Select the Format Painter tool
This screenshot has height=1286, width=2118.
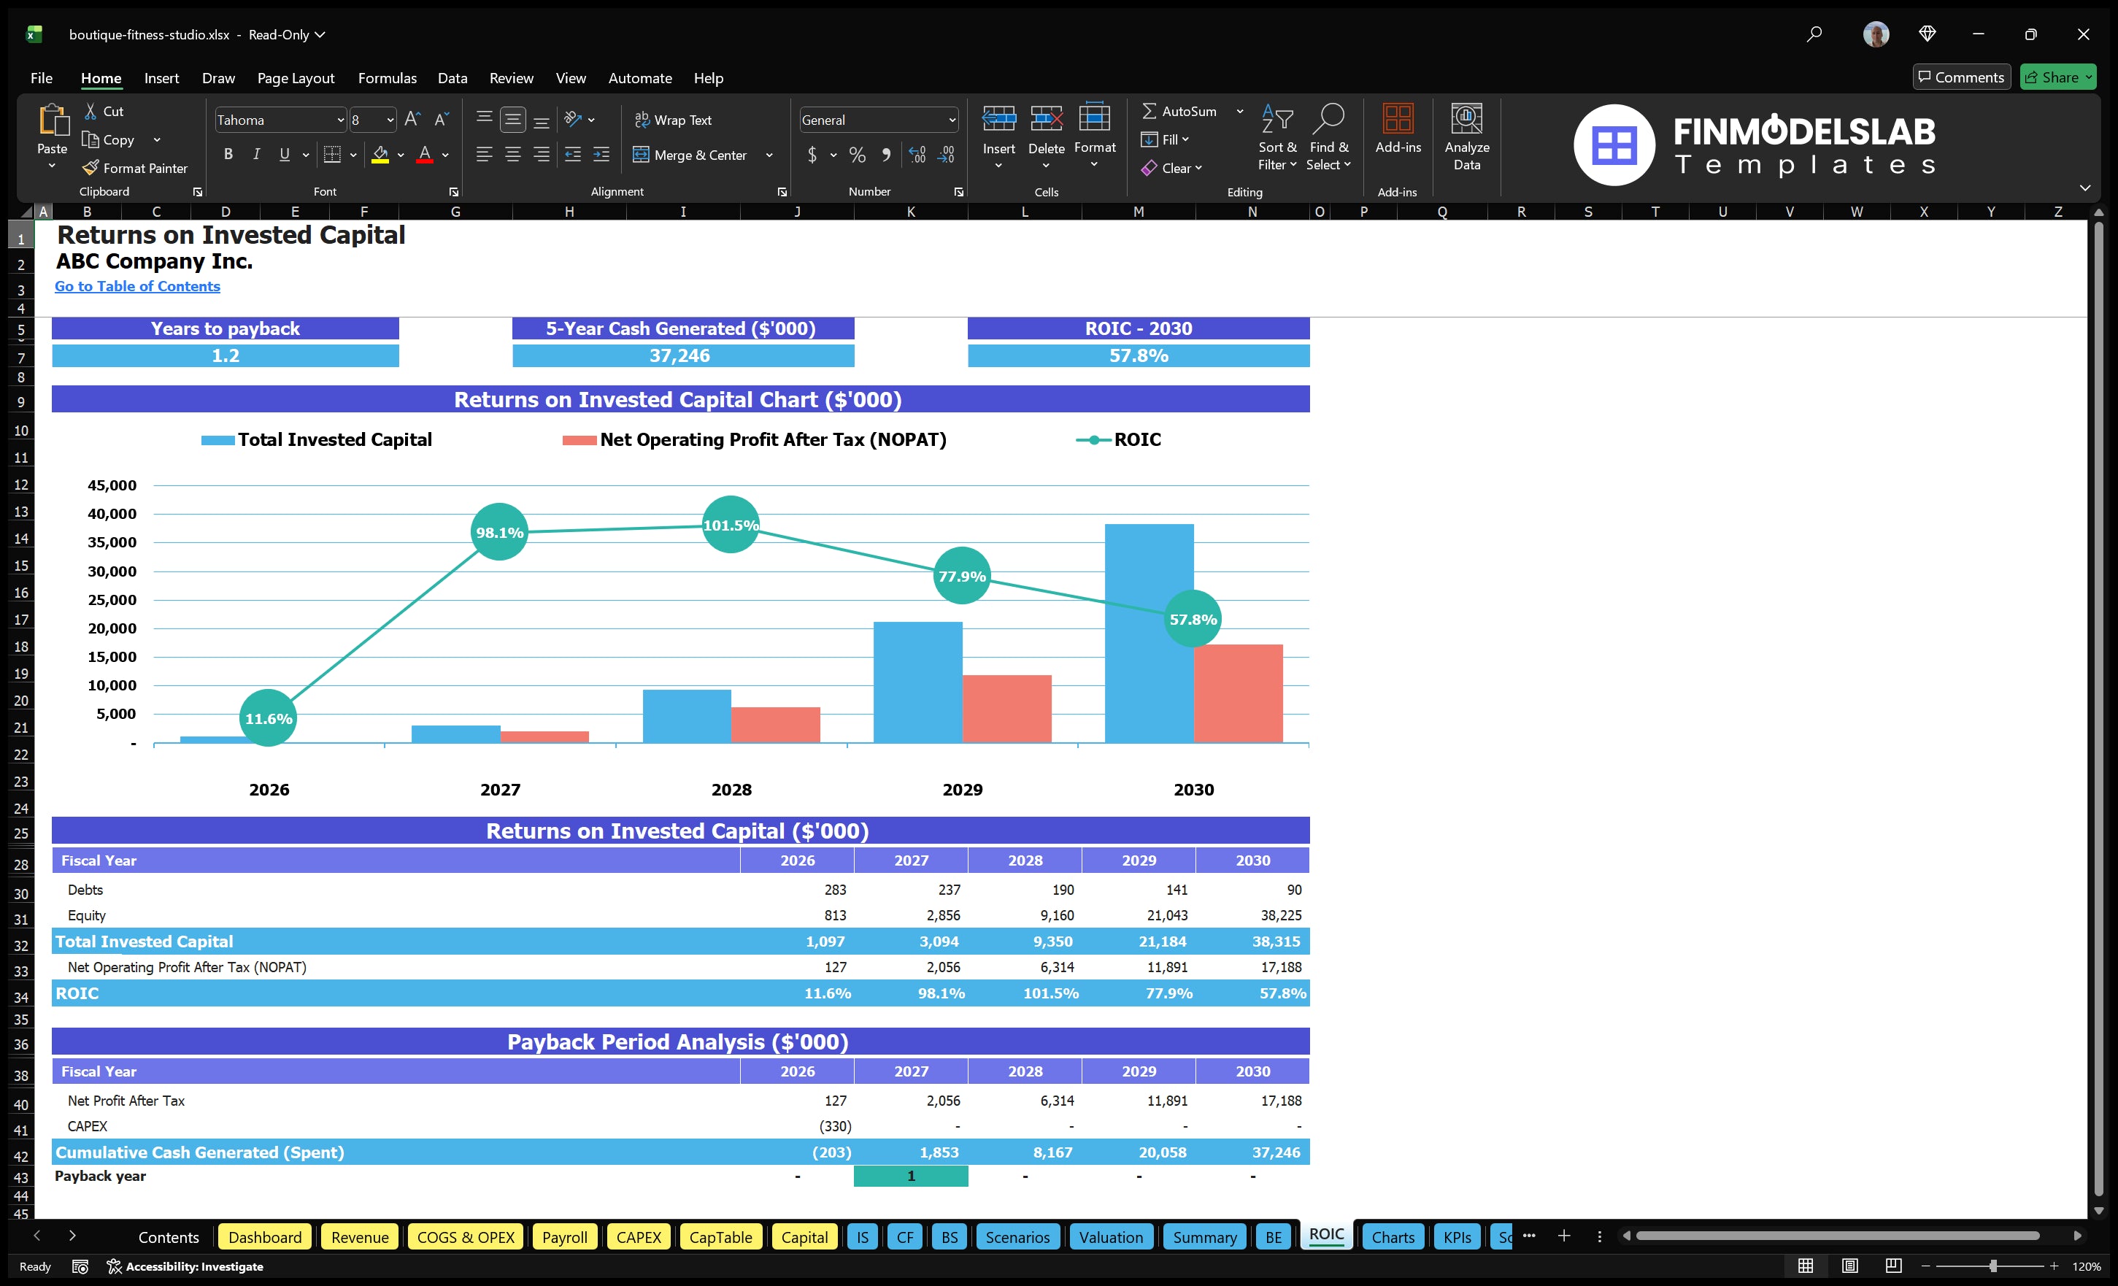(135, 168)
